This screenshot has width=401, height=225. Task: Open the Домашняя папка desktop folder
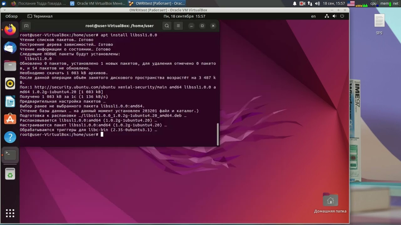pyautogui.click(x=330, y=203)
